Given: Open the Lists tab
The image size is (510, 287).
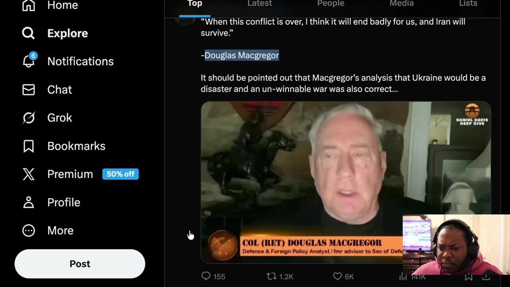Looking at the screenshot, I should tap(468, 4).
